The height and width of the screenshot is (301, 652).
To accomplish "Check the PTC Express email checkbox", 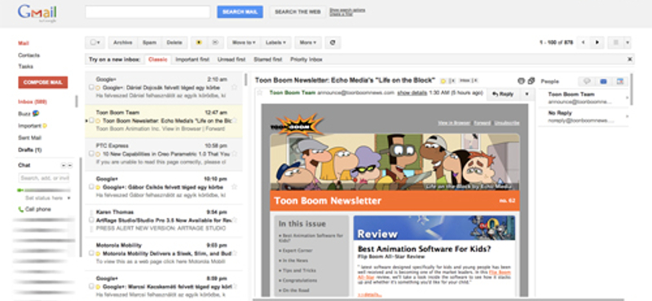I will [x=91, y=154].
